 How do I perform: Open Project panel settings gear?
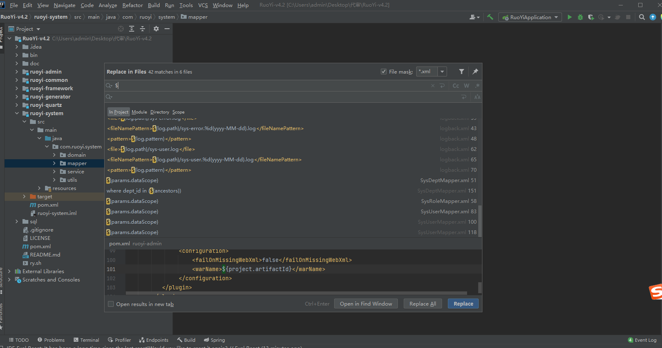tap(156, 29)
